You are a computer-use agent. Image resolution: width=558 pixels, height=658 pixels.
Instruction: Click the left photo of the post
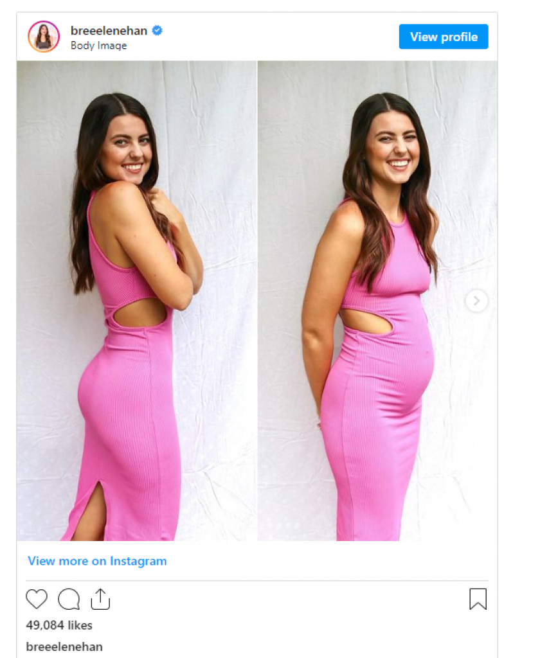136,301
